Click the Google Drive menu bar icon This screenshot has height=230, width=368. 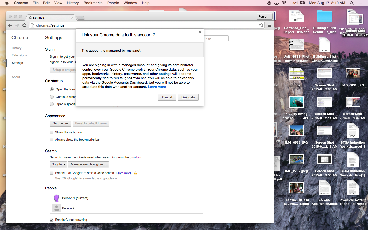click(x=269, y=3)
